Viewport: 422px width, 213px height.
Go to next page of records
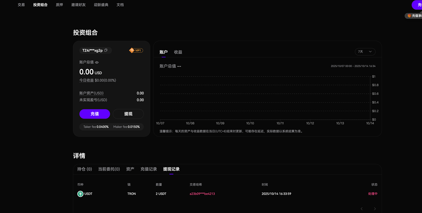[375, 208]
